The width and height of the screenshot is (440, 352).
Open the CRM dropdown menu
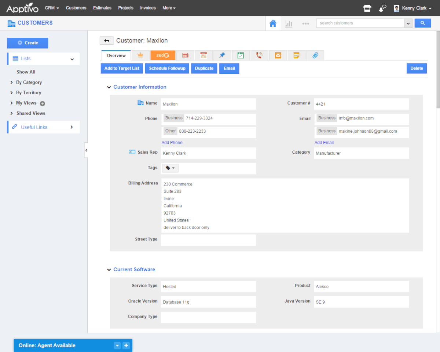(x=52, y=8)
